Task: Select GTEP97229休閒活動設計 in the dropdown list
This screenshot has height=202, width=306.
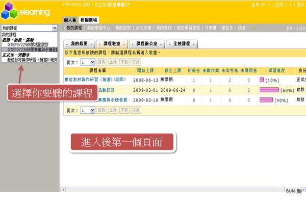Action: (x=29, y=44)
